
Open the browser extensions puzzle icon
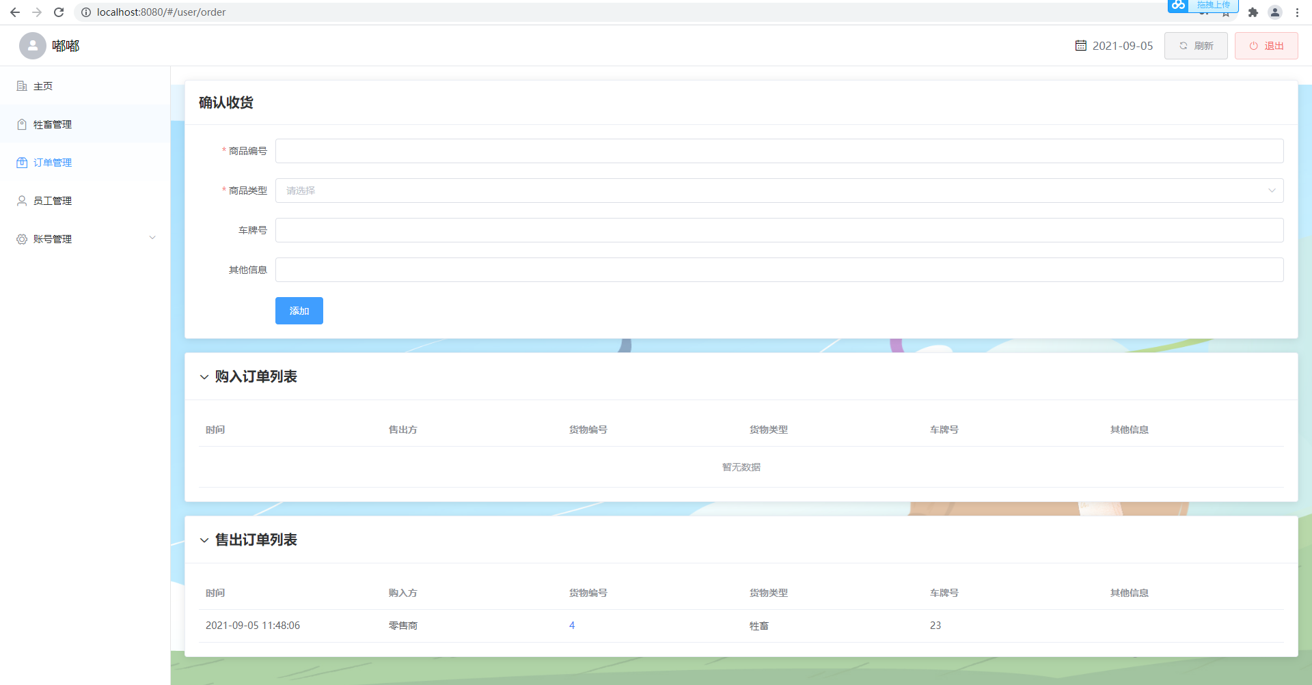(x=1253, y=12)
